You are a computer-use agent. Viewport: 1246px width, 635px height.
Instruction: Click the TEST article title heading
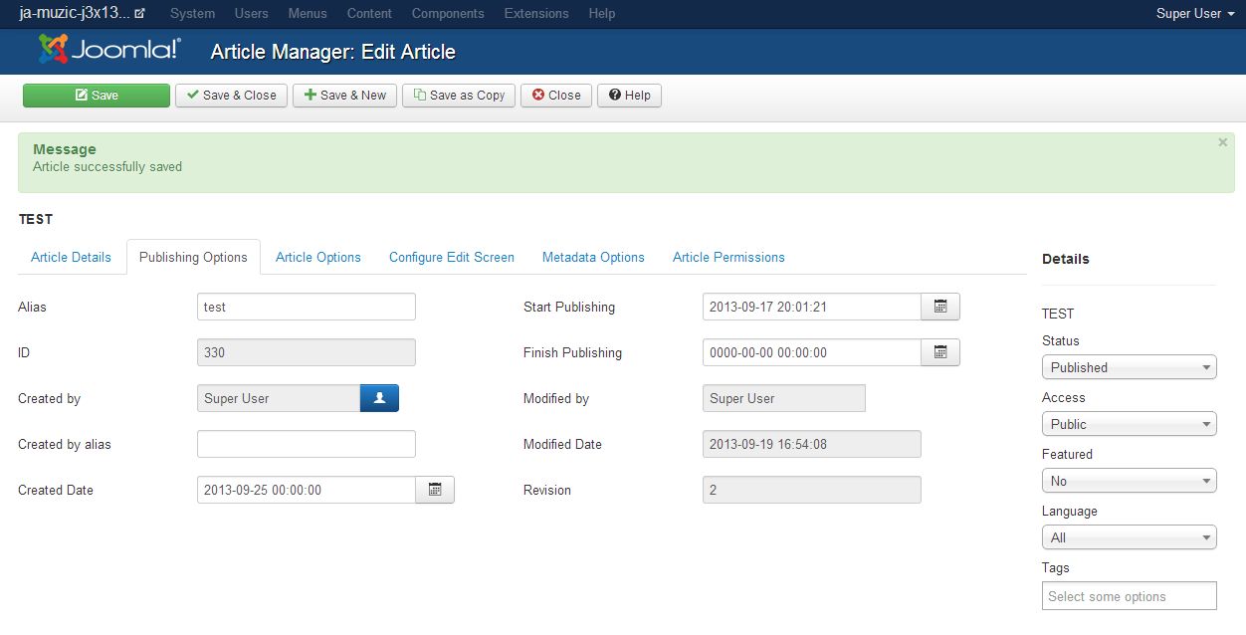point(36,219)
